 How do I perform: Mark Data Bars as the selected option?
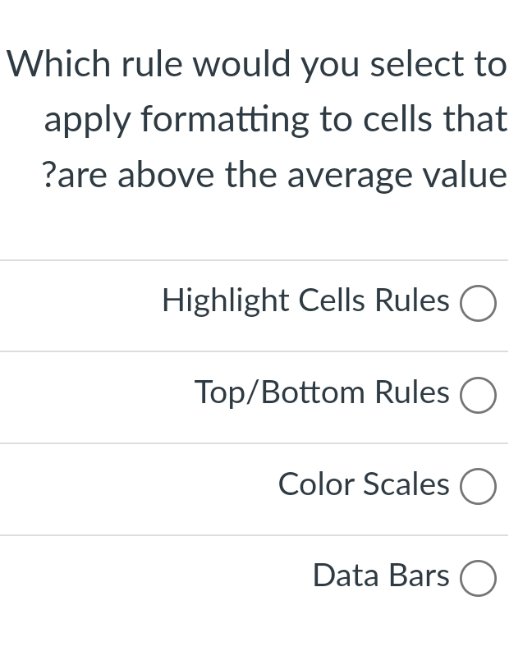click(478, 578)
